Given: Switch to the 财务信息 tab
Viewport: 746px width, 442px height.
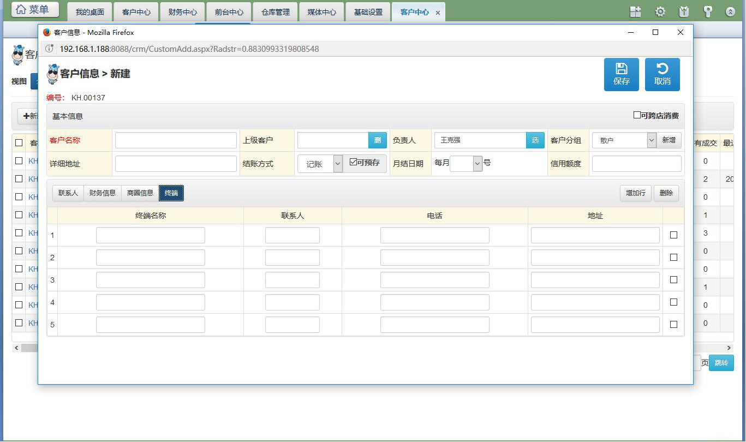Looking at the screenshot, I should click(x=103, y=193).
